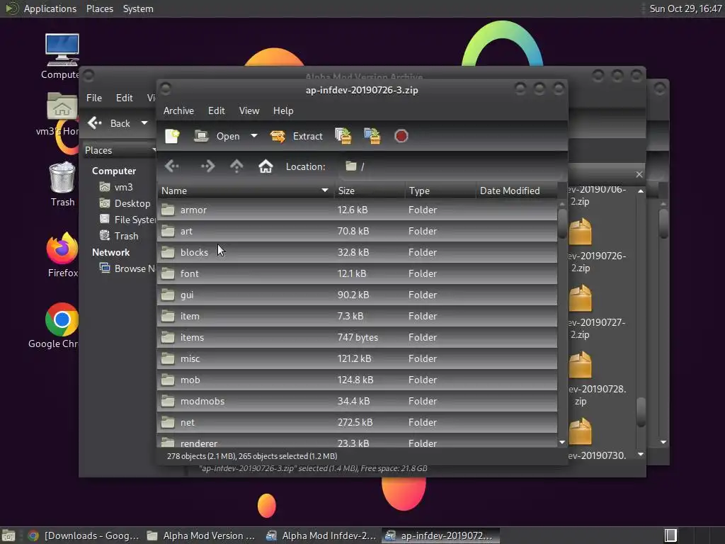The height and width of the screenshot is (544, 725).
Task: Select the art folder row
Action: pyautogui.click(x=357, y=231)
